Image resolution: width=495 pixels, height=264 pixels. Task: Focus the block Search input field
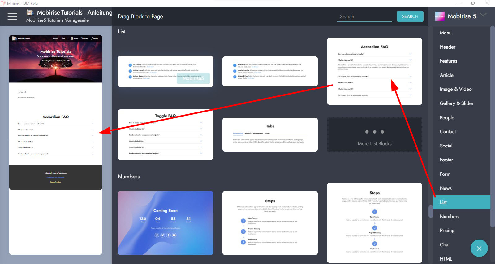click(x=364, y=17)
